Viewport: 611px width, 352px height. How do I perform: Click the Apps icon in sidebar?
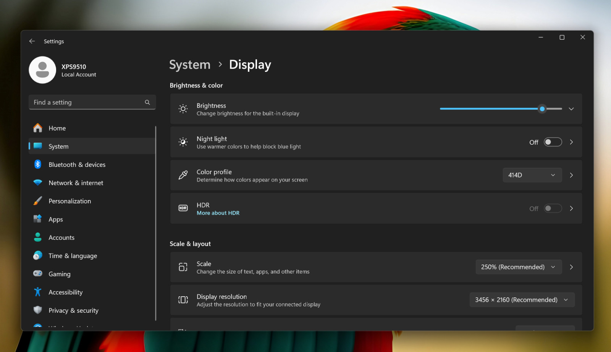(x=38, y=219)
